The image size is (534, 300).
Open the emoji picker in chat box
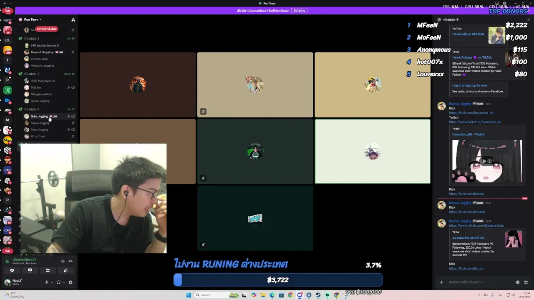tap(518, 282)
